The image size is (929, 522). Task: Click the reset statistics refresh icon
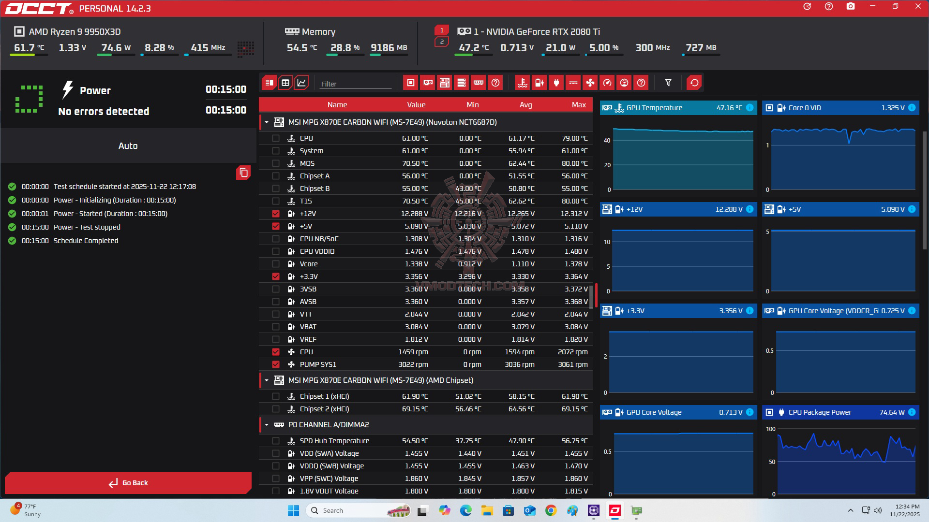[694, 83]
